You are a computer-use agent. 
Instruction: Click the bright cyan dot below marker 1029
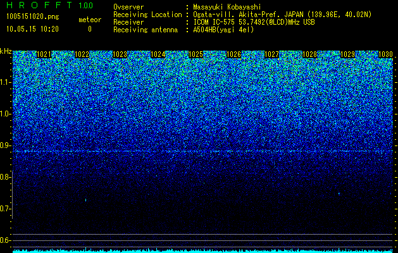pyautogui.click(x=339, y=194)
